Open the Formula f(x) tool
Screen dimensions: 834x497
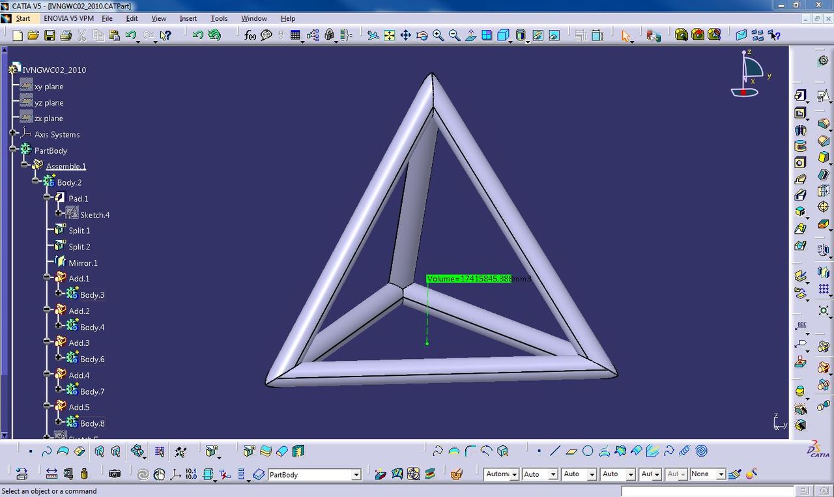(250, 35)
